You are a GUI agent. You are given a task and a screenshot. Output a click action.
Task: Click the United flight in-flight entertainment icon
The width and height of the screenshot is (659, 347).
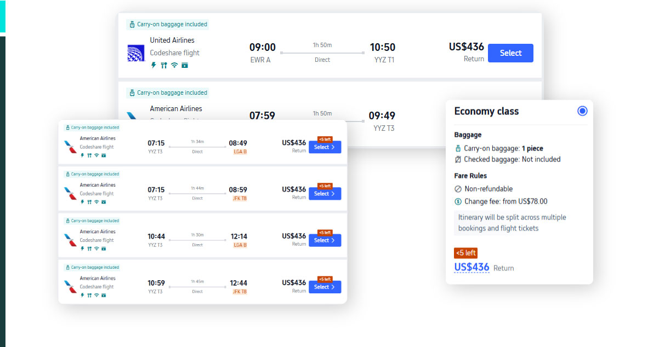tap(185, 65)
